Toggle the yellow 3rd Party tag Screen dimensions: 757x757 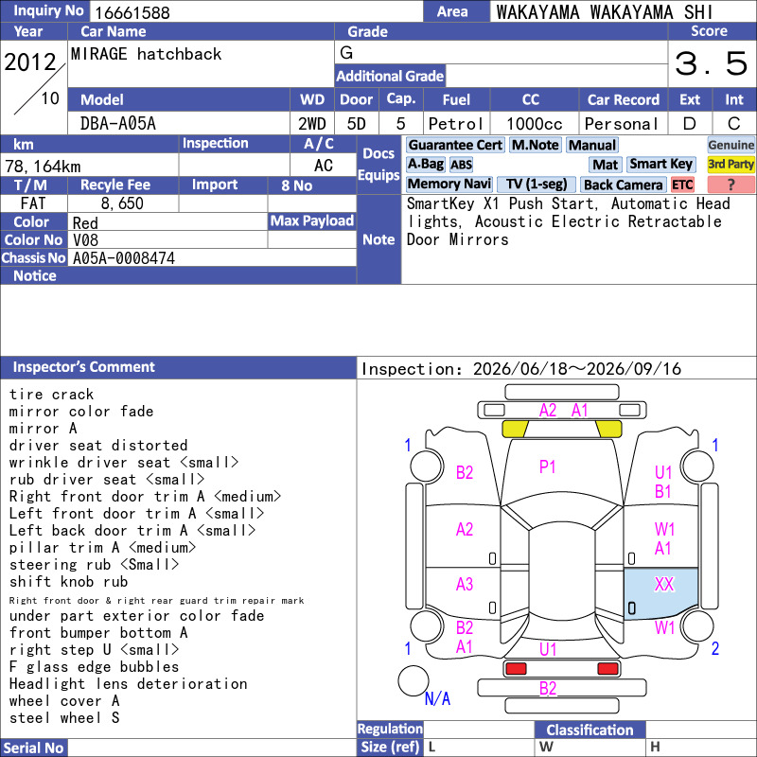click(731, 164)
